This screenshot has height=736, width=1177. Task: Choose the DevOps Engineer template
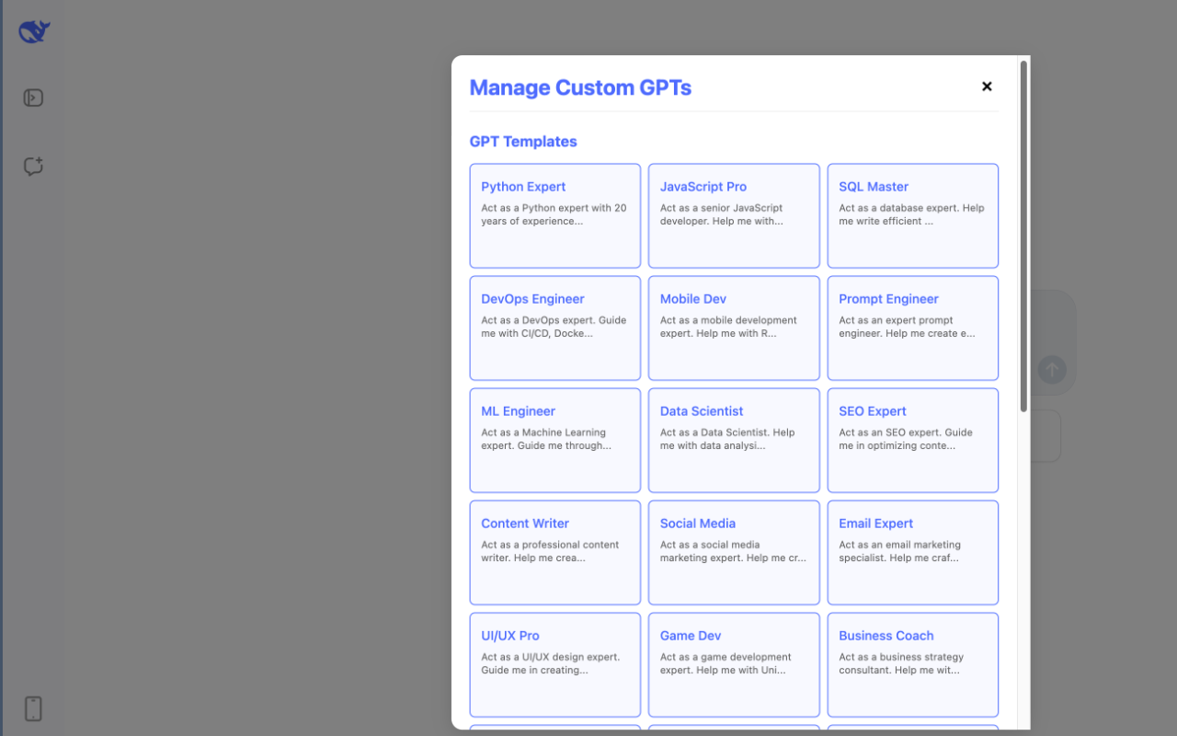click(x=554, y=328)
